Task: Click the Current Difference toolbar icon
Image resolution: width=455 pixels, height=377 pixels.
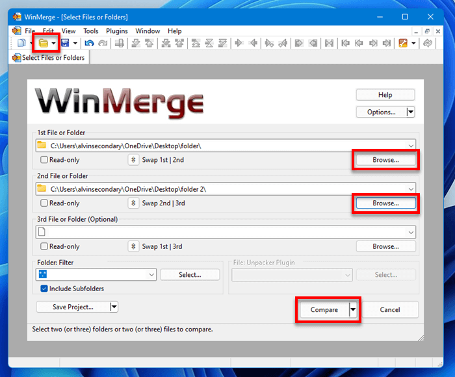Action: (x=209, y=44)
